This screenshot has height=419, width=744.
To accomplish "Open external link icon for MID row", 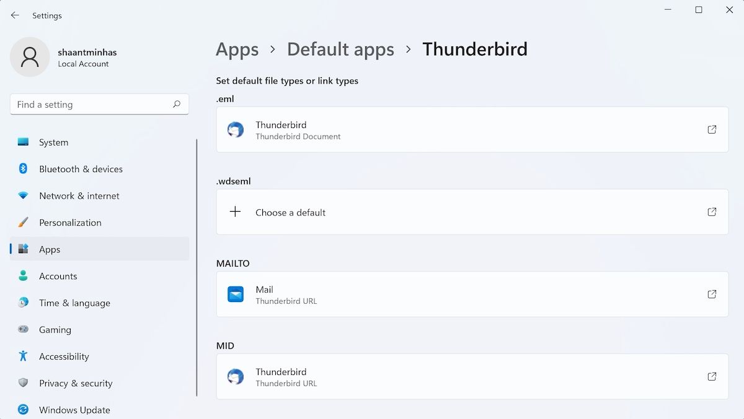I will coord(712,376).
